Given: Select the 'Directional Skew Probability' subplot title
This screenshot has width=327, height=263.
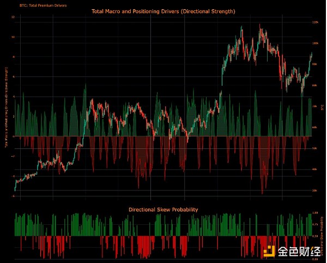Looking at the screenshot, I should 163,210.
